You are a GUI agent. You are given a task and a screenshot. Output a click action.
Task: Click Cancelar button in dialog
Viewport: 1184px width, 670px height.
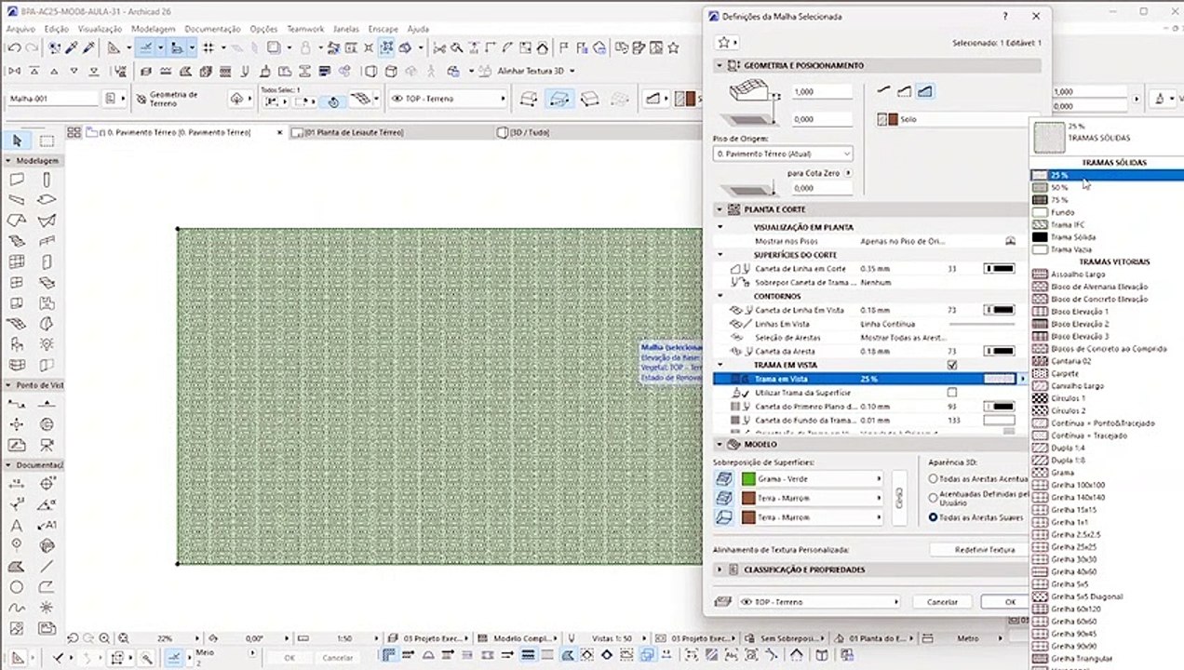click(x=942, y=602)
